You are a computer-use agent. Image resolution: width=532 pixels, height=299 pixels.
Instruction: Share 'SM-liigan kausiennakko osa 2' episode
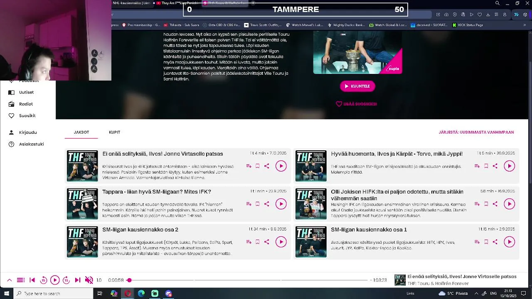pyautogui.click(x=267, y=242)
